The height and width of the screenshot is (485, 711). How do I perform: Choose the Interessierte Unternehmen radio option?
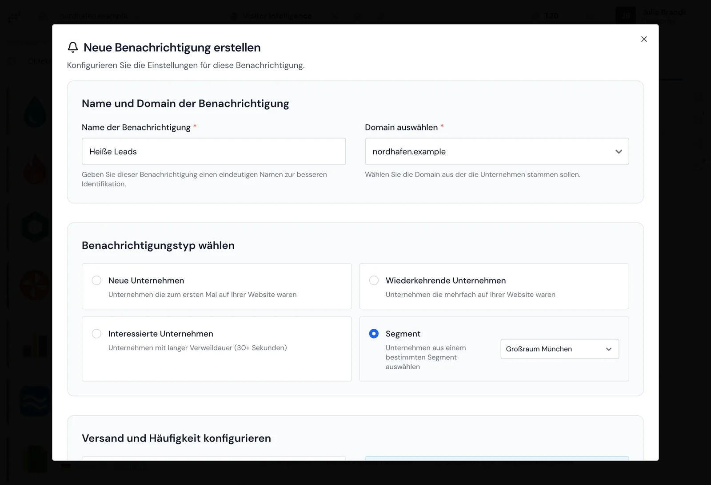click(96, 334)
